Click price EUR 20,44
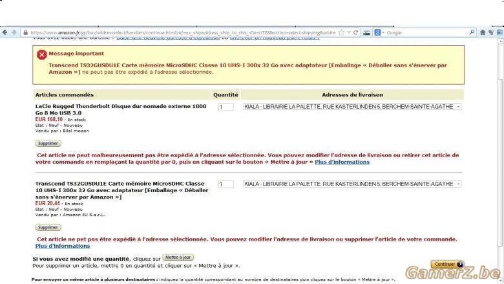Viewport: 504px width, 284px height. point(48,203)
